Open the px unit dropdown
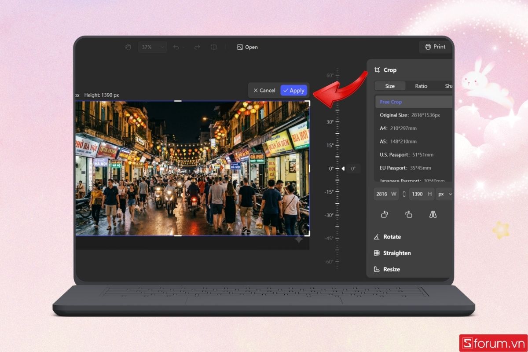This screenshot has height=352, width=528. tap(444, 194)
